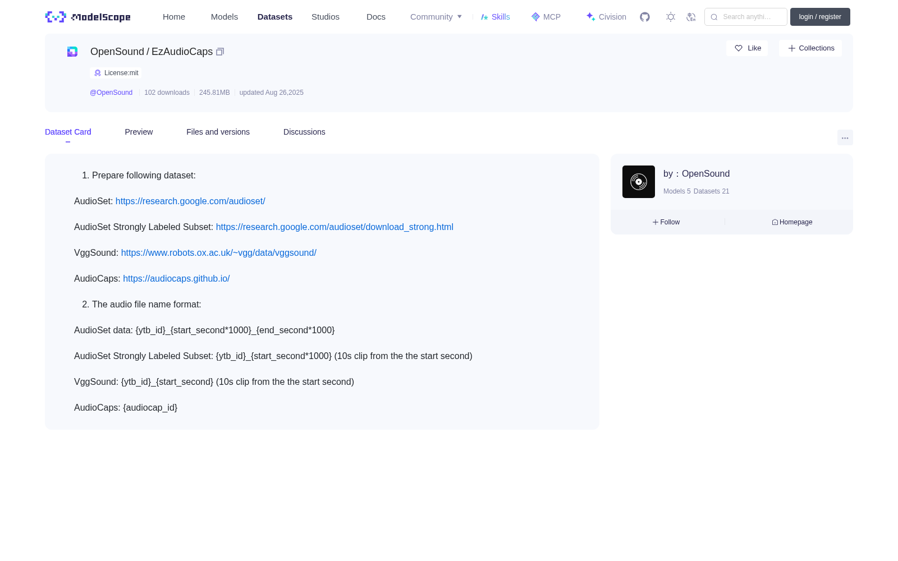
Task: Open the ModelScope logo home link
Action: [x=88, y=17]
